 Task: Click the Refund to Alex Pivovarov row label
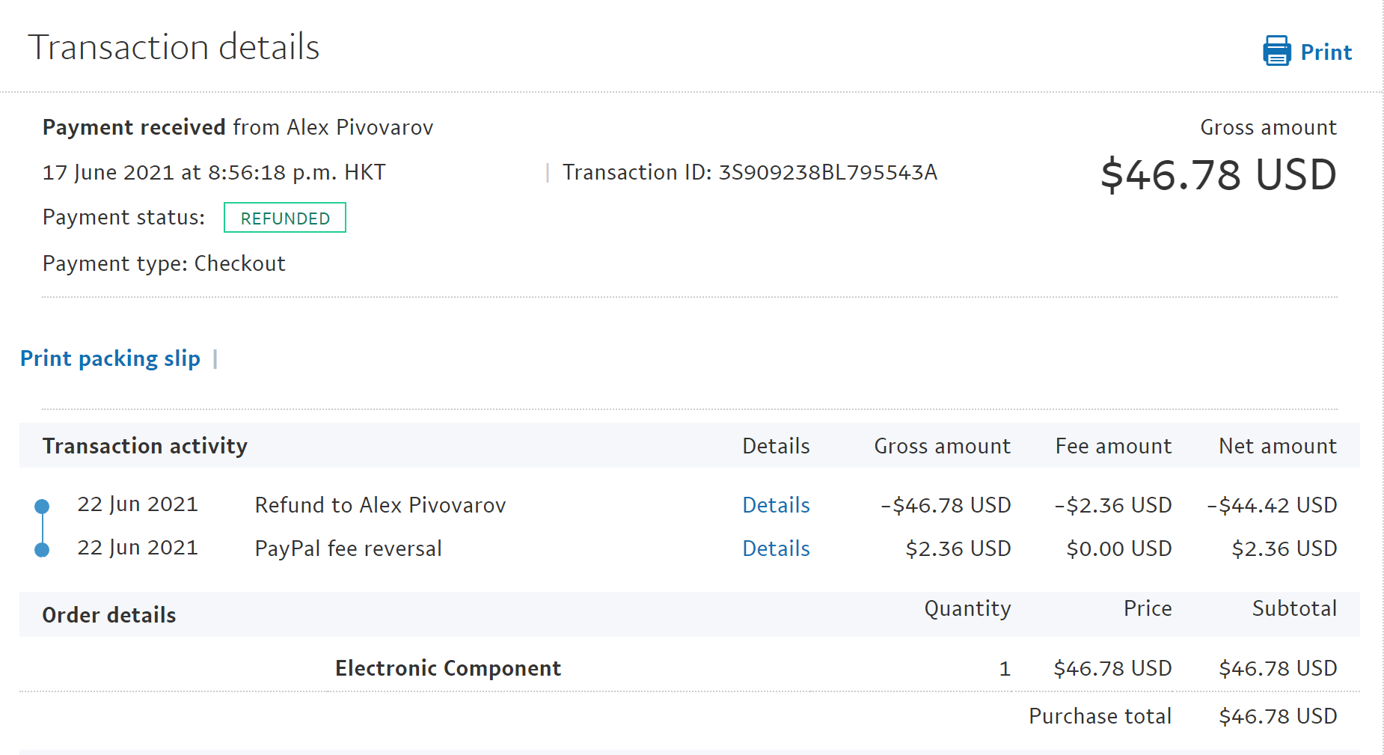380,505
